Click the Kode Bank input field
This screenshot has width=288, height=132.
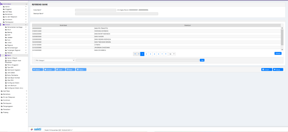[x=95, y=10]
